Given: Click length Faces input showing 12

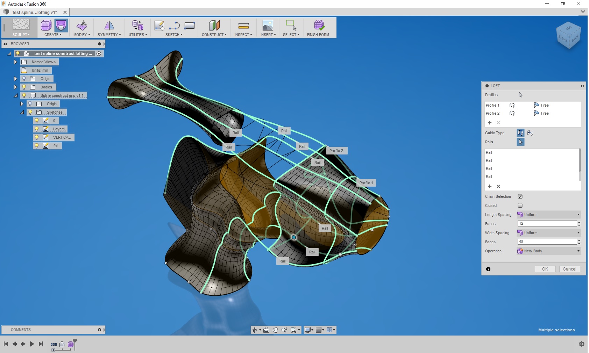Looking at the screenshot, I should 547,223.
